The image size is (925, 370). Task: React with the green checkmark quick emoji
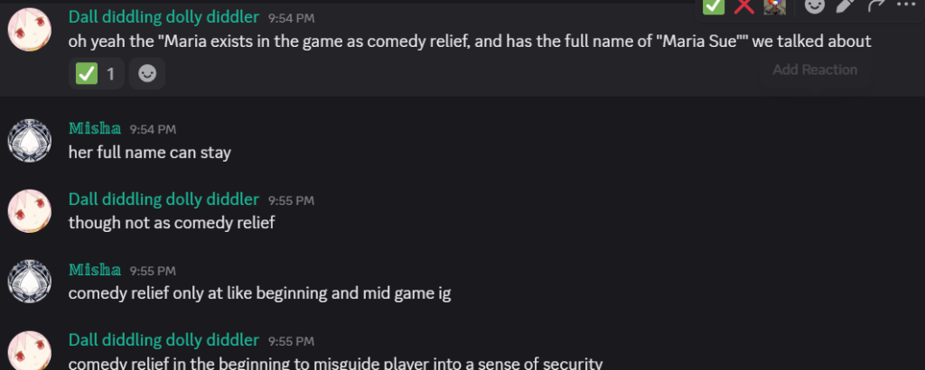pos(714,5)
